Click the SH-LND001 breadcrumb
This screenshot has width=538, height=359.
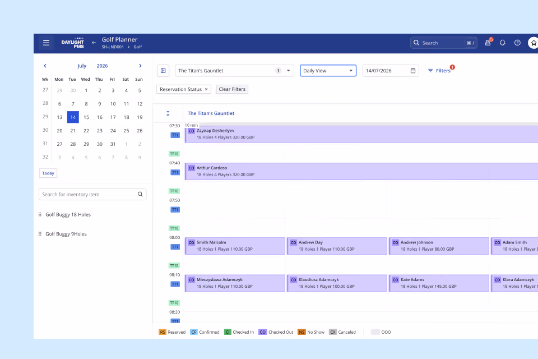tap(113, 47)
